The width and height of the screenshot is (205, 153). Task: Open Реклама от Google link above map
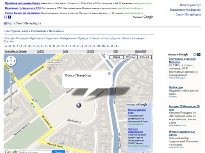click(16, 51)
